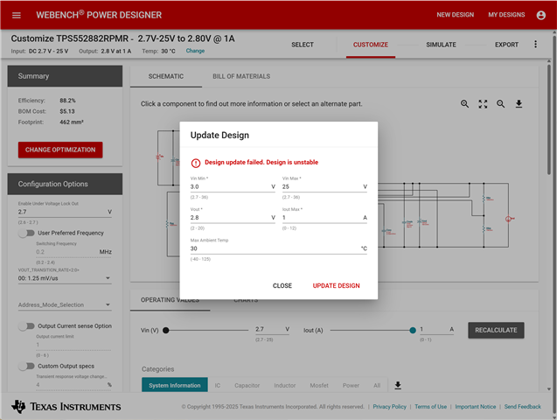Go to the SELECT step
This screenshot has width=557, height=420.
[303, 45]
